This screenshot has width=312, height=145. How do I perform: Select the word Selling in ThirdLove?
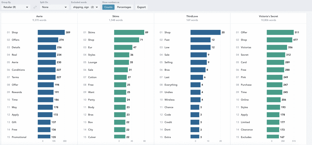coord(168,62)
